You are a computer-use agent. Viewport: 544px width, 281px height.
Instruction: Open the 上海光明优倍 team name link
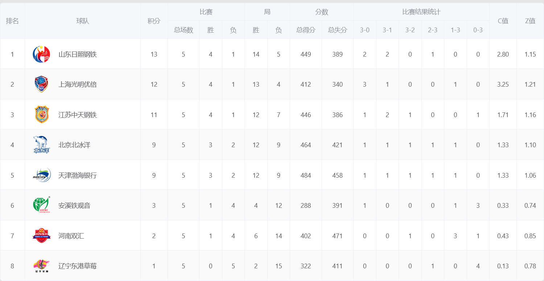(x=78, y=84)
